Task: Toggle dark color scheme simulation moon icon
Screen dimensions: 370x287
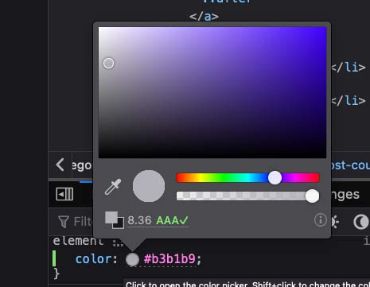Action: pyautogui.click(x=361, y=222)
